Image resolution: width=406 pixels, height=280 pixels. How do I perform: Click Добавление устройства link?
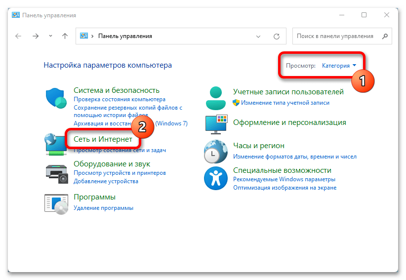106,181
